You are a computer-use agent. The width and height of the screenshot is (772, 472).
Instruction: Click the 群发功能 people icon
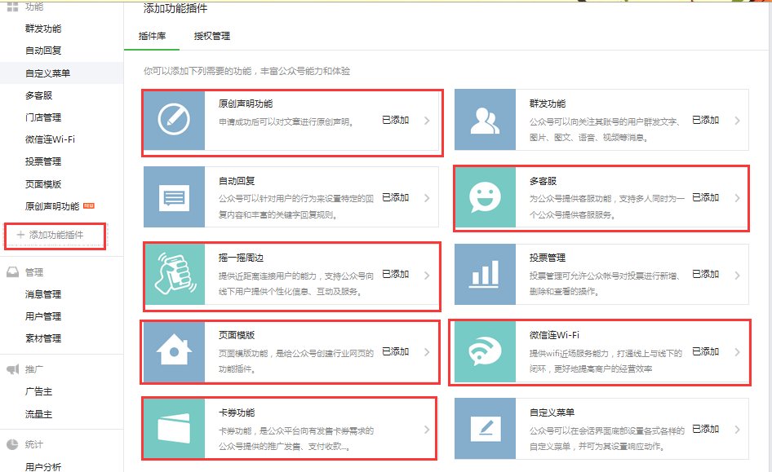[x=482, y=119]
